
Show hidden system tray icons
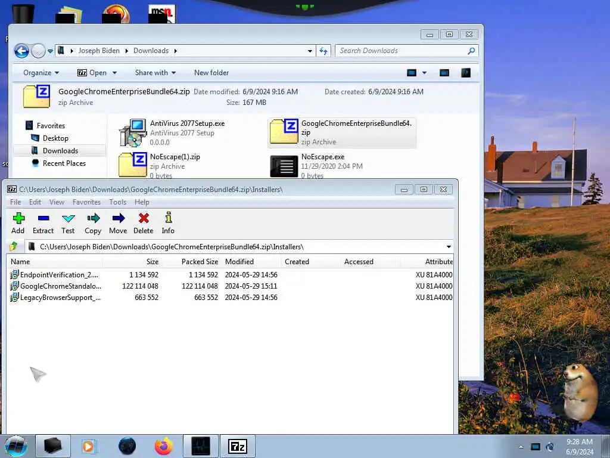pos(521,447)
